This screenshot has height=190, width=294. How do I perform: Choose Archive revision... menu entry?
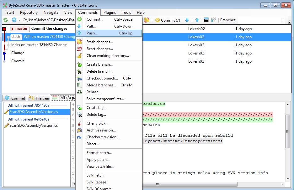click(x=109, y=130)
